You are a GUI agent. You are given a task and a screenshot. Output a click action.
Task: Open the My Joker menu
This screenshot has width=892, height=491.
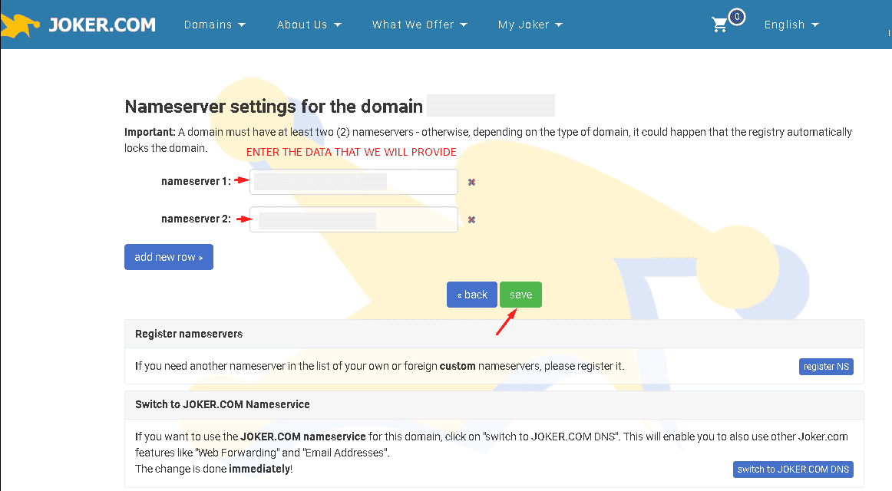[530, 25]
